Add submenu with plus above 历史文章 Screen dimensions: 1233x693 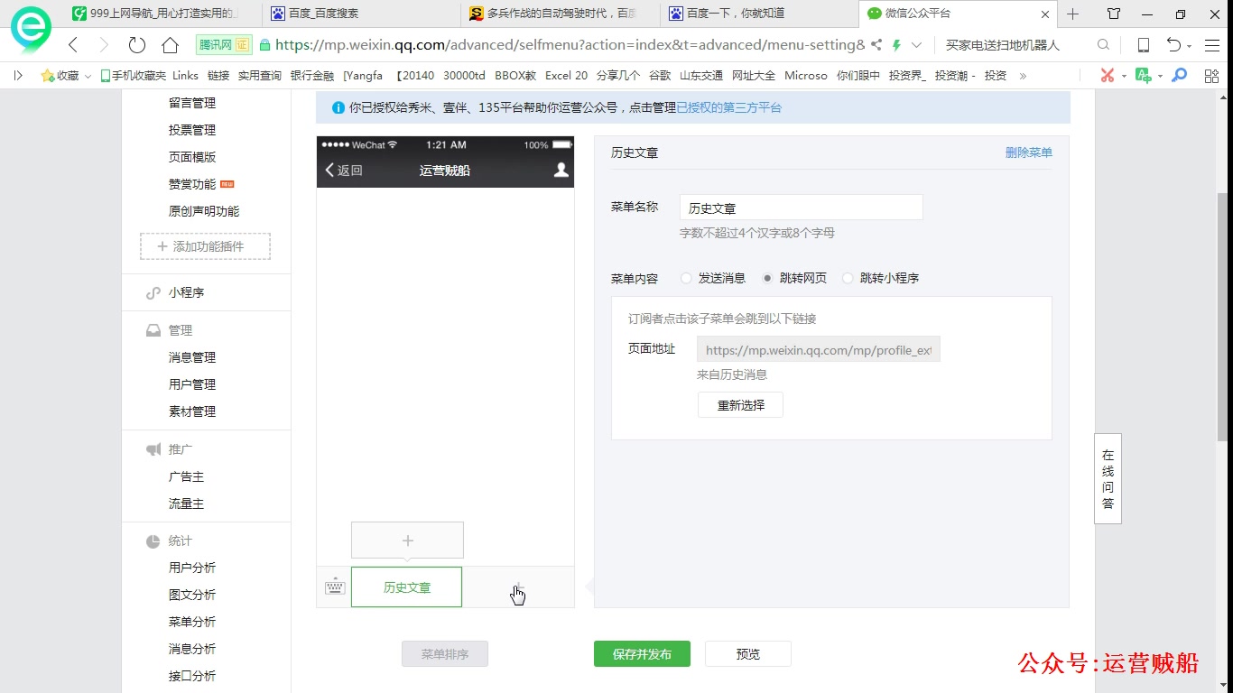407,541
